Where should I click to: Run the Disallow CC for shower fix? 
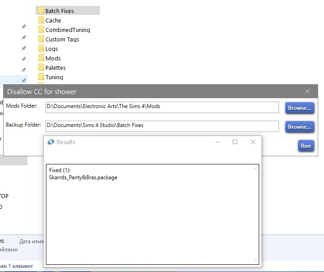coord(306,145)
